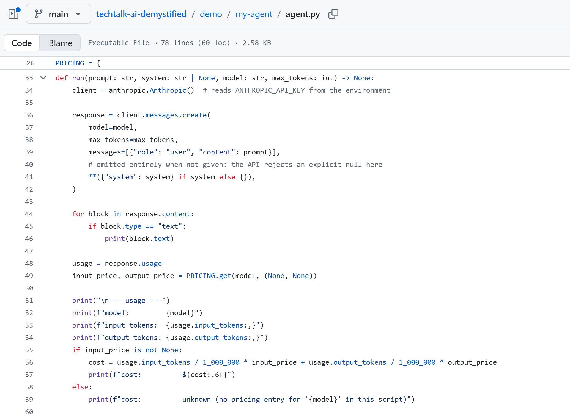Expand the file tree side panel
570x416 pixels.
pos(14,14)
